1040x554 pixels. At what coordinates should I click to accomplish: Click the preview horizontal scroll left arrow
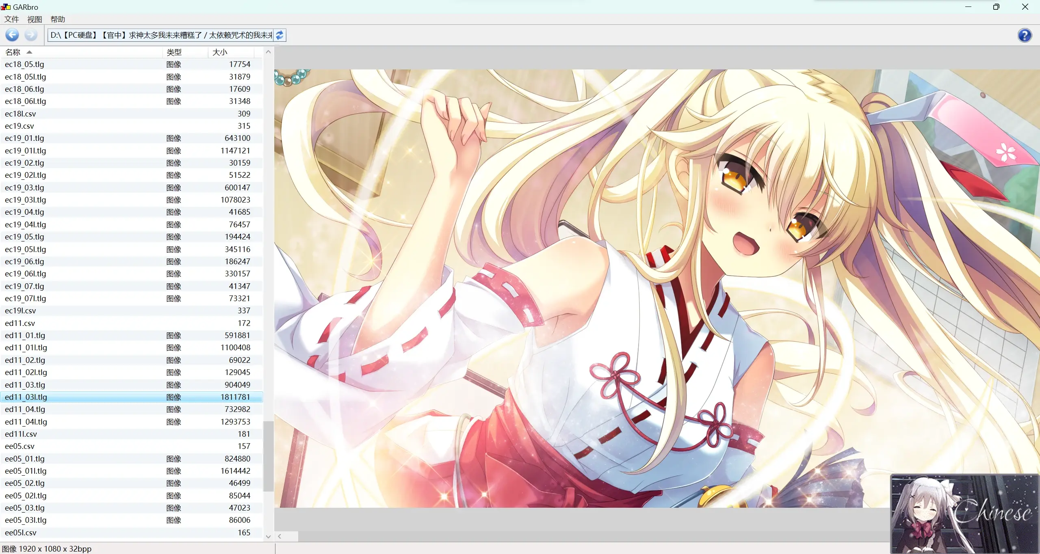(x=279, y=537)
